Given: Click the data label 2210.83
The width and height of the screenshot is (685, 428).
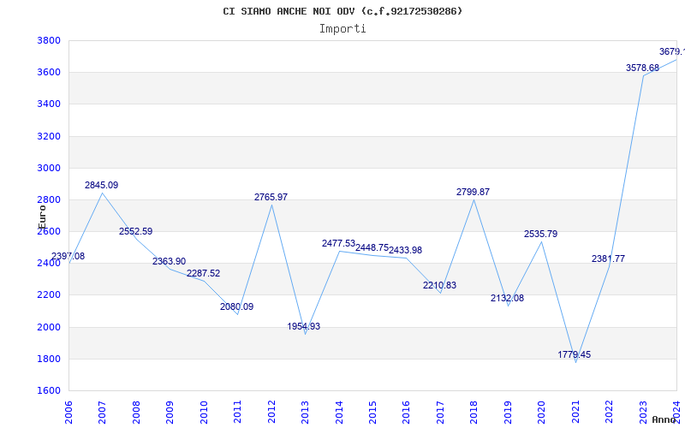Looking at the screenshot, I should tap(439, 286).
